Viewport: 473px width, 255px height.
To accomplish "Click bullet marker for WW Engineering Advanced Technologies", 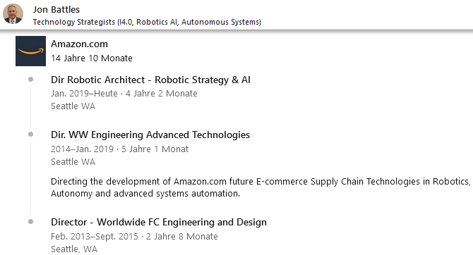I will click(30, 135).
